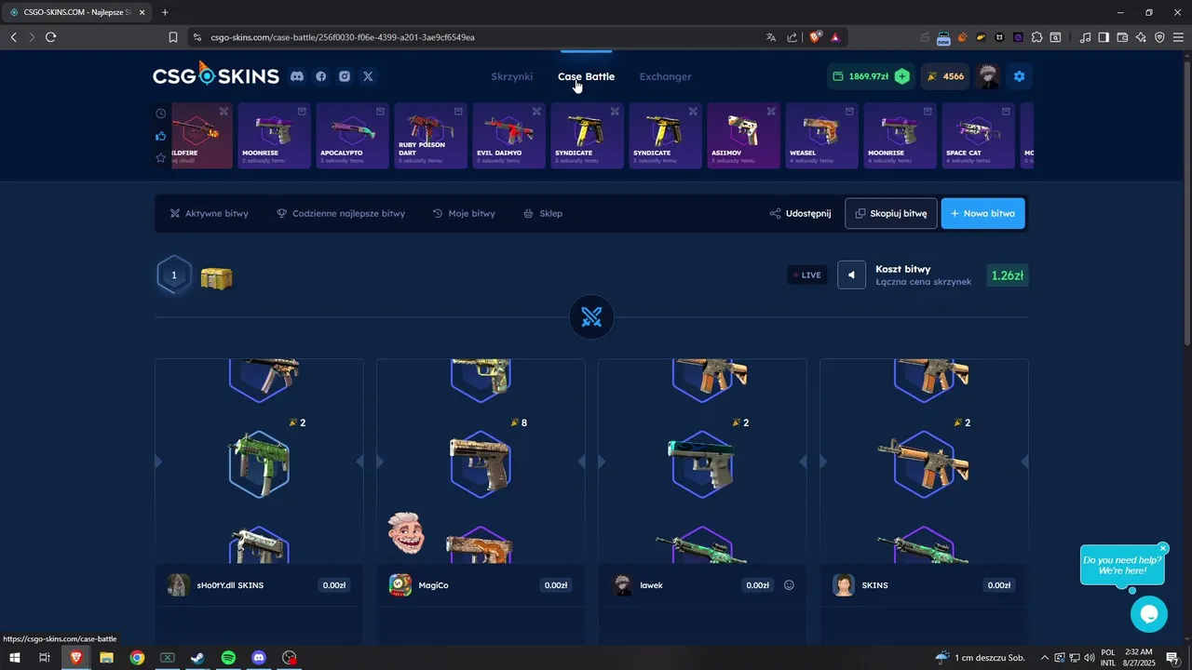Switch to Codzienne najlepsze bitwy
Screen dimensions: 1192x670
(341, 213)
